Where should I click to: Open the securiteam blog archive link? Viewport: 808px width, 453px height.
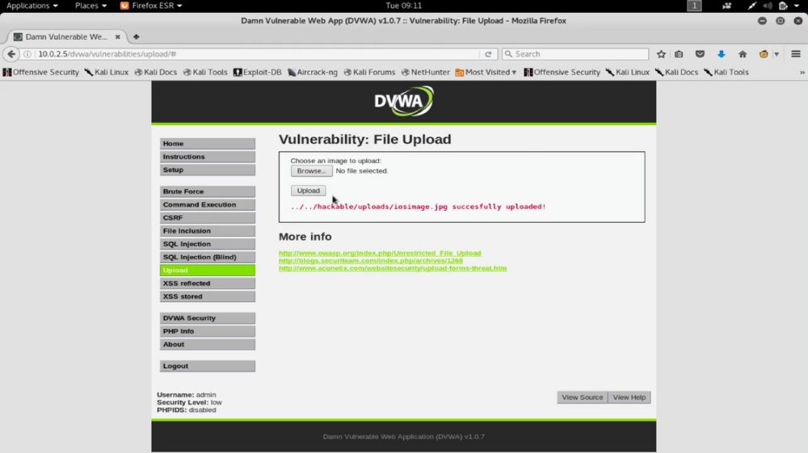point(371,261)
